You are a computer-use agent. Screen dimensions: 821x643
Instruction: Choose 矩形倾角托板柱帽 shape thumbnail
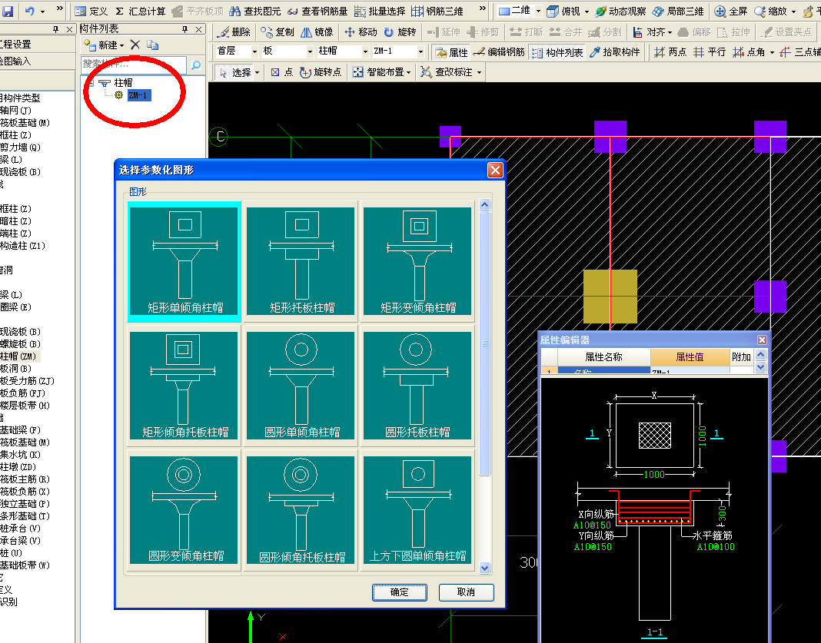(x=184, y=386)
